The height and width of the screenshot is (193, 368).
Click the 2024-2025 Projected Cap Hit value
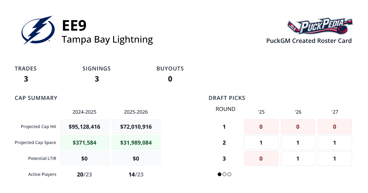coord(85,127)
